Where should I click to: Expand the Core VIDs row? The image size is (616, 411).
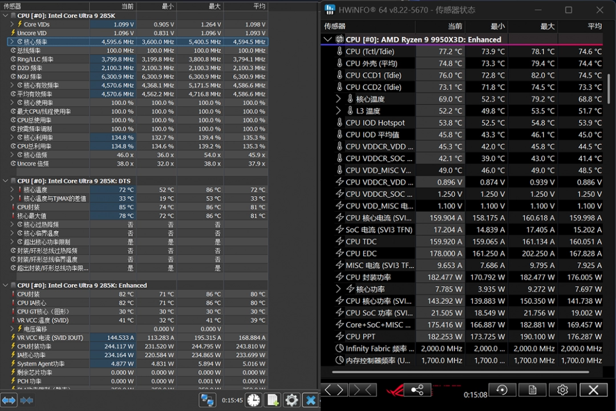click(x=12, y=25)
